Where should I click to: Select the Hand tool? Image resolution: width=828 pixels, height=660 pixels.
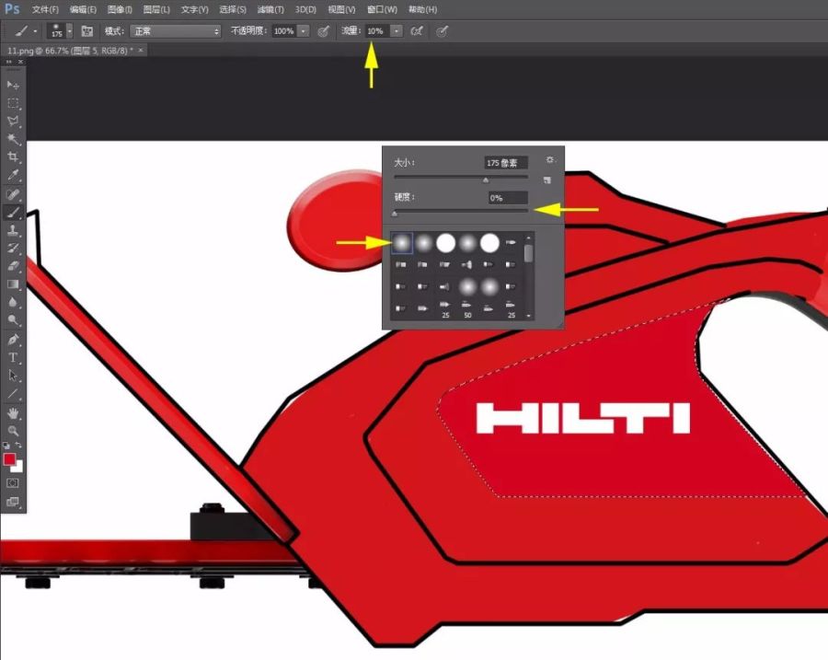[13, 412]
